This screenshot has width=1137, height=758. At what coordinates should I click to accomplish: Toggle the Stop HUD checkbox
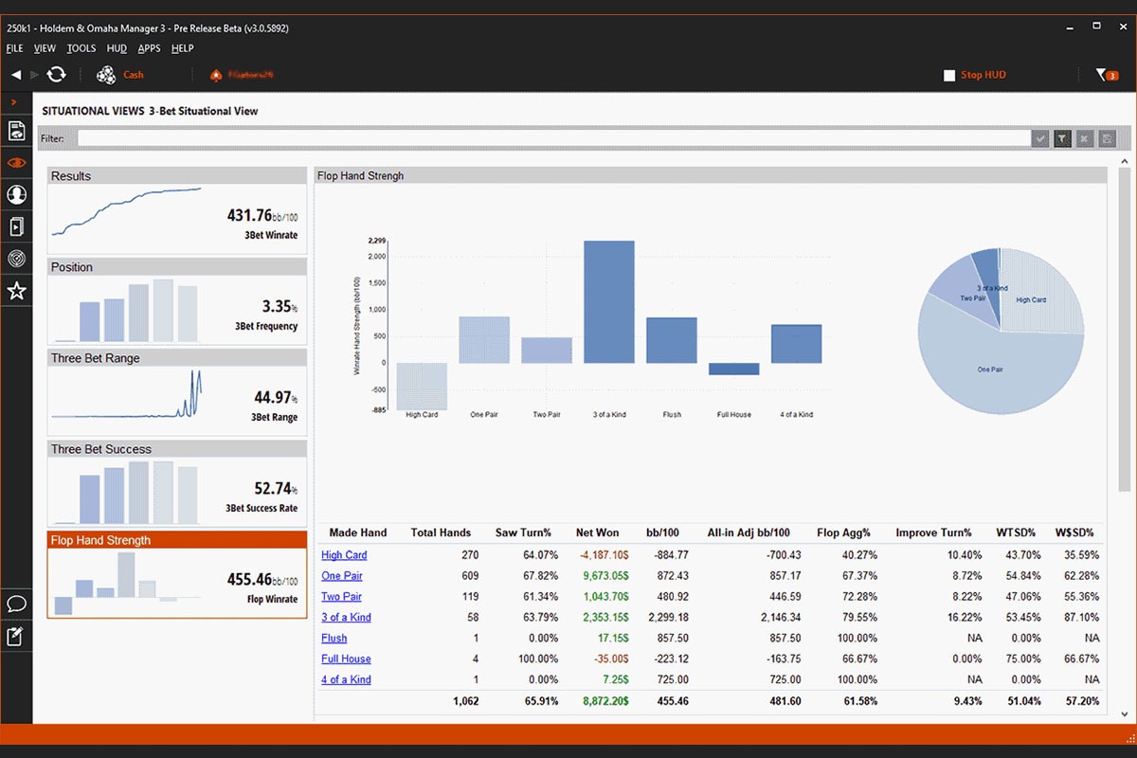pyautogui.click(x=949, y=76)
